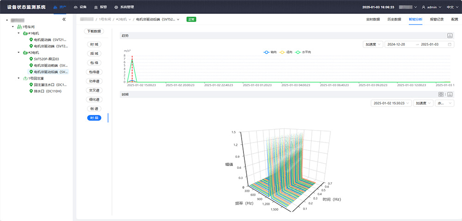462x221 pixels.
Task: Open the 系统管理 top navigation item
Action: click(124, 7)
